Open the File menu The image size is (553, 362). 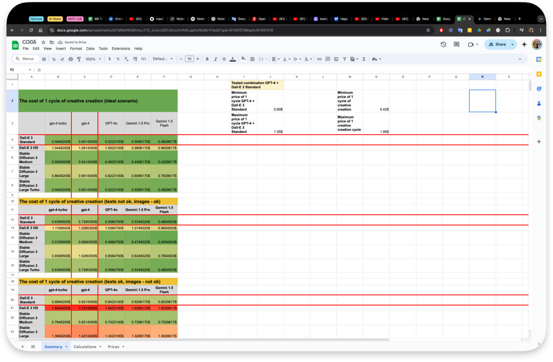pos(26,49)
